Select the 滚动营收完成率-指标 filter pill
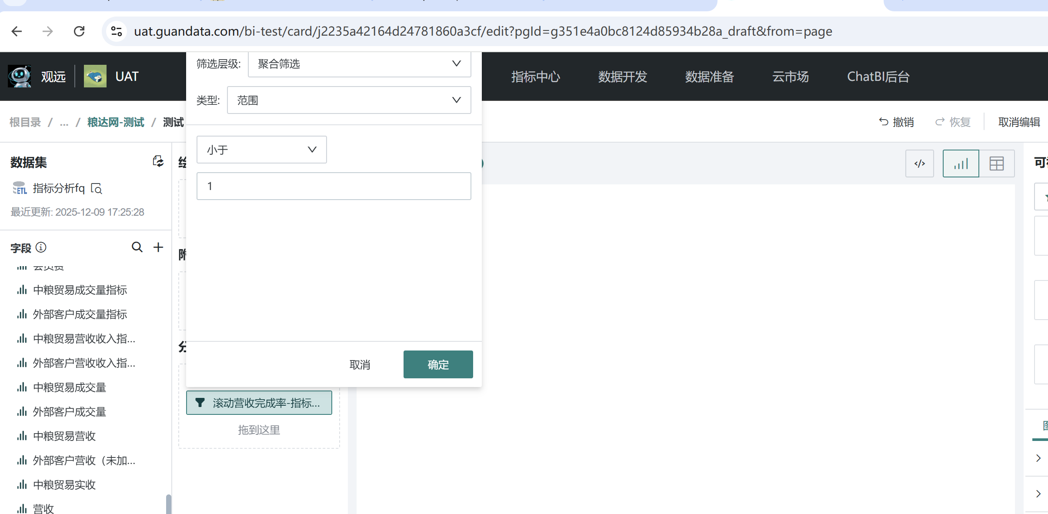 259,403
